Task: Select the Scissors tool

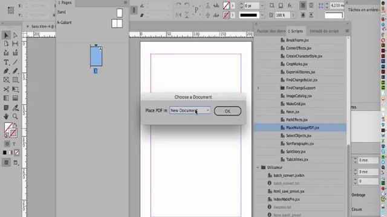Action: [x=6, y=89]
